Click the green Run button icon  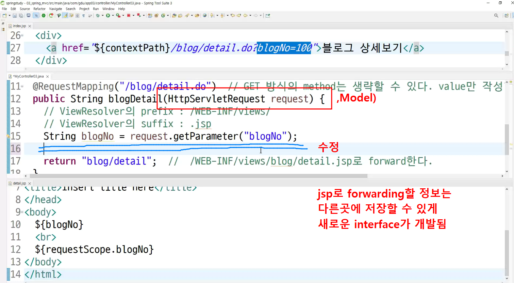[x=108, y=15]
